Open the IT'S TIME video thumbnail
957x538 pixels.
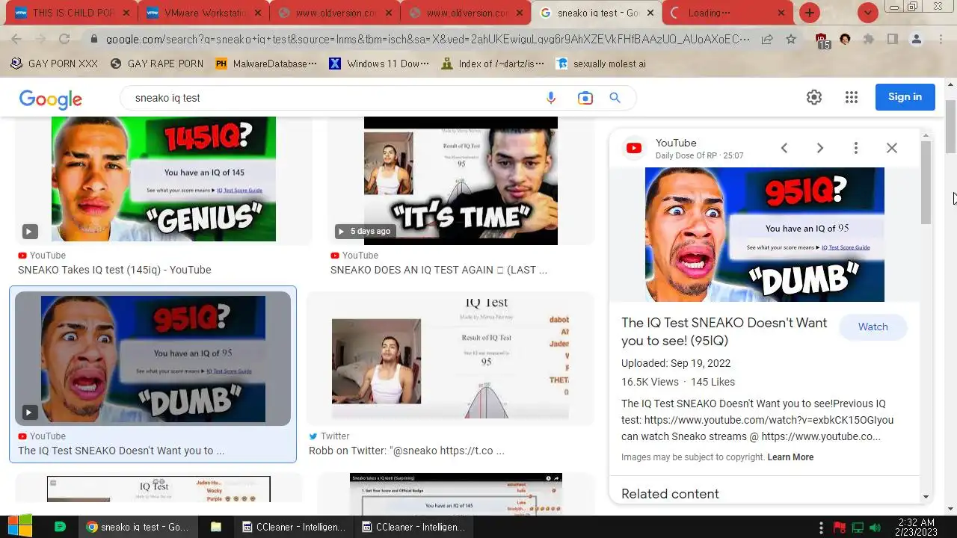pyautogui.click(x=461, y=181)
